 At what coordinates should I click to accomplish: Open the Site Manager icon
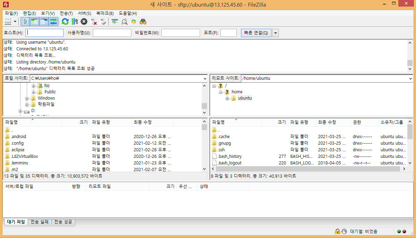click(x=8, y=22)
